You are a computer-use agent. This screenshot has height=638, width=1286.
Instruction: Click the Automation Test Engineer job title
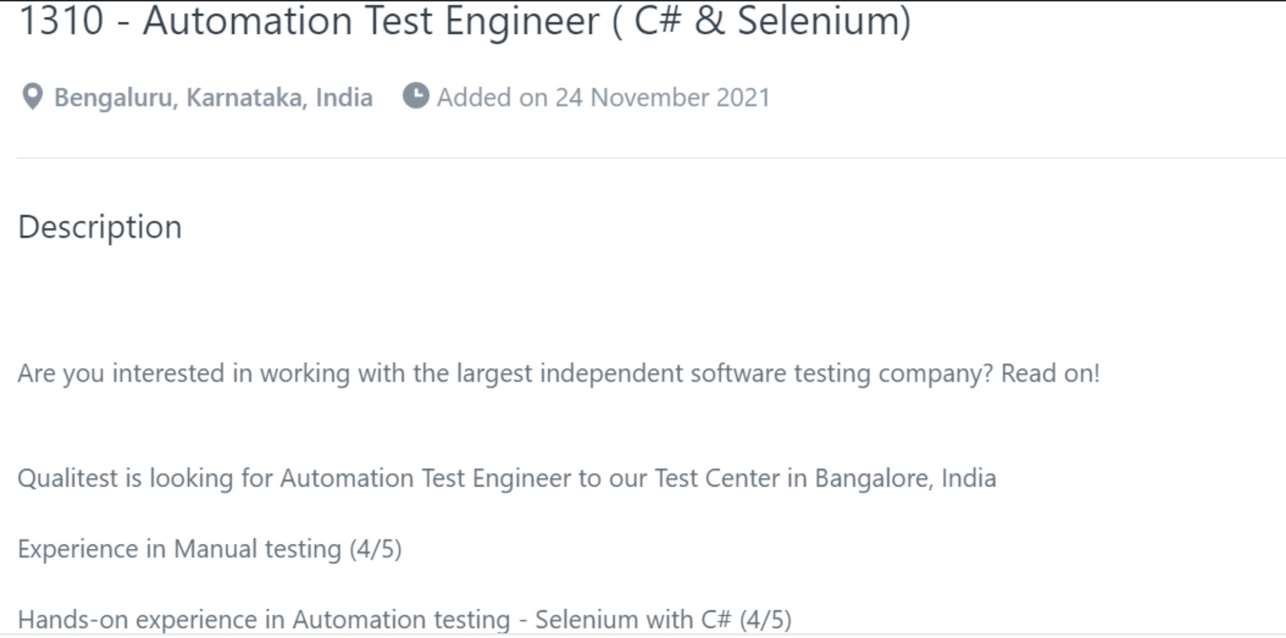click(370, 21)
